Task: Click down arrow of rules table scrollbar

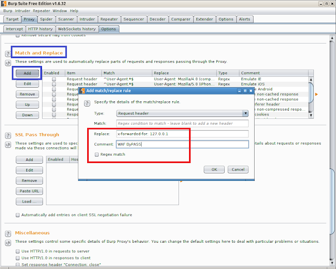Action: pos(311,115)
